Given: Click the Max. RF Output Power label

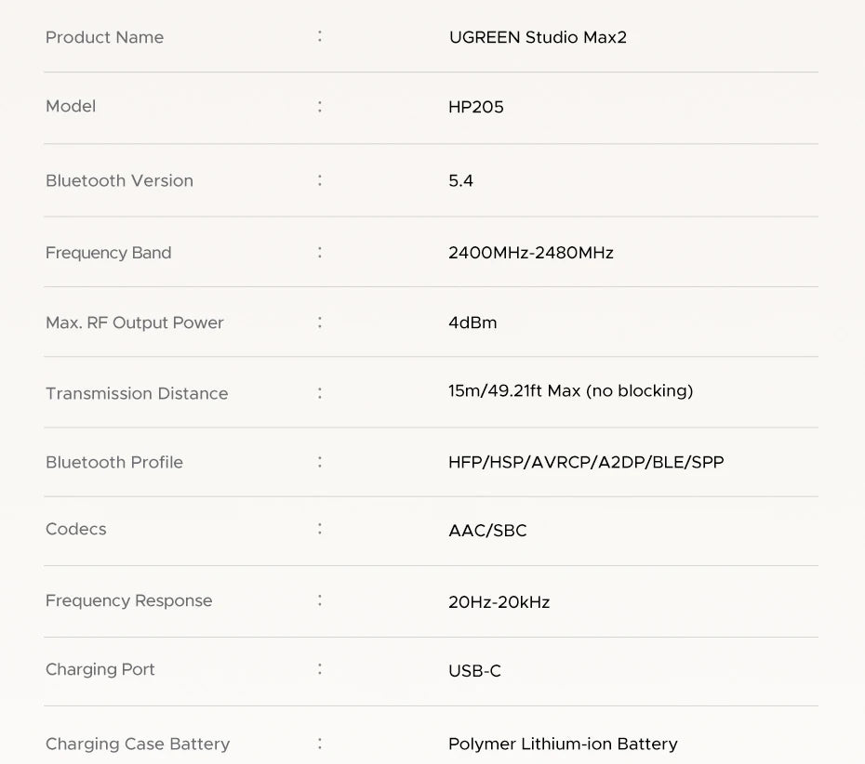Looking at the screenshot, I should click(x=135, y=323).
